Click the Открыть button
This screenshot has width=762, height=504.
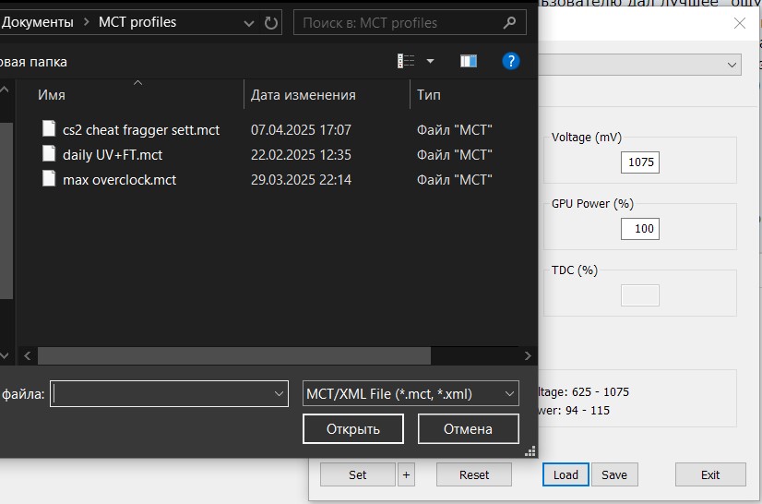click(x=353, y=428)
